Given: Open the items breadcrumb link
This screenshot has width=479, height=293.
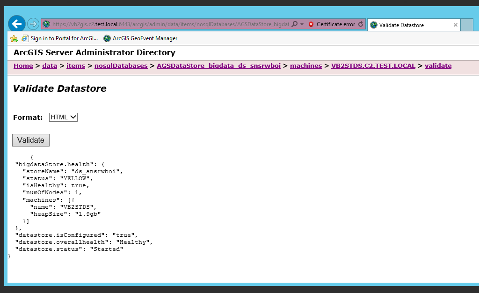Looking at the screenshot, I should click(x=76, y=66).
